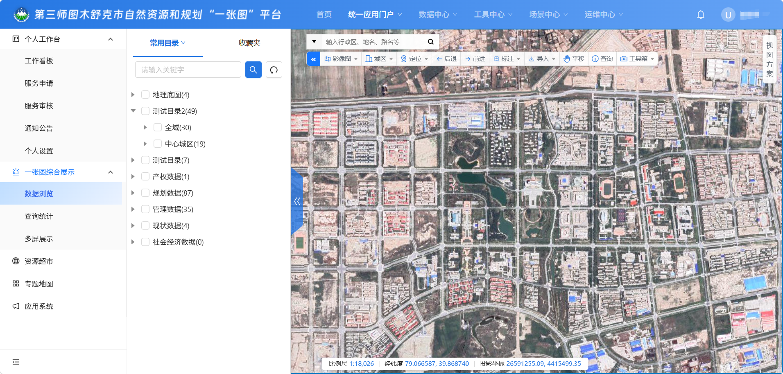This screenshot has height=374, width=783.
Task: Activate the 查询 info query tool
Action: [x=602, y=59]
